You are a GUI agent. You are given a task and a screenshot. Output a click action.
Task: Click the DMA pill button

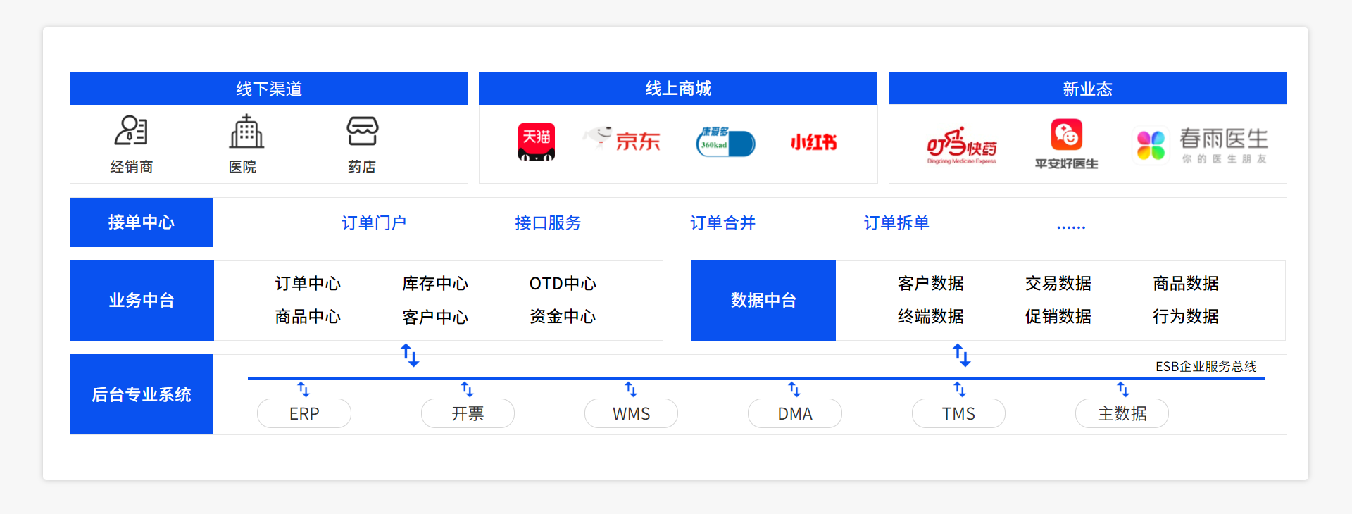pyautogui.click(x=795, y=413)
